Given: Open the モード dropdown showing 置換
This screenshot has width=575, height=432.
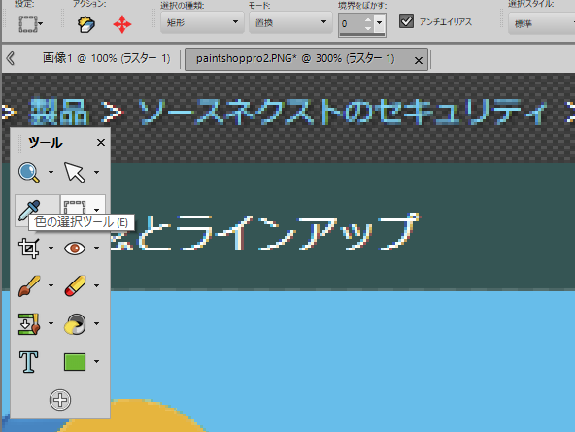Looking at the screenshot, I should click(290, 22).
